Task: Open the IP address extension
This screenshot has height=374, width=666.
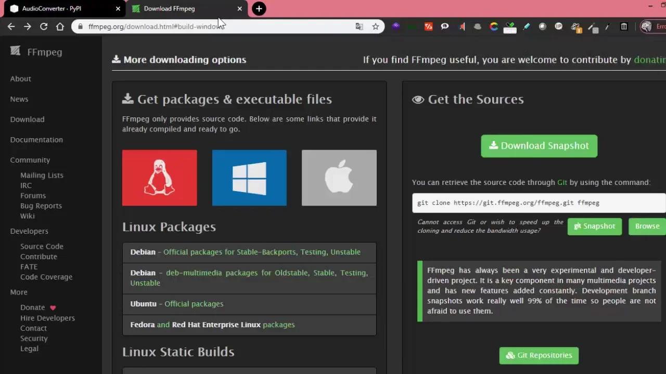Action: pos(558,26)
